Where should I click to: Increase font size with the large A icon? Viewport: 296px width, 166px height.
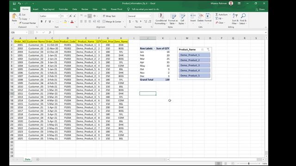tap(71, 16)
